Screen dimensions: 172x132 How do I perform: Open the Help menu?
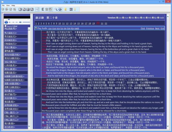[13, 5]
